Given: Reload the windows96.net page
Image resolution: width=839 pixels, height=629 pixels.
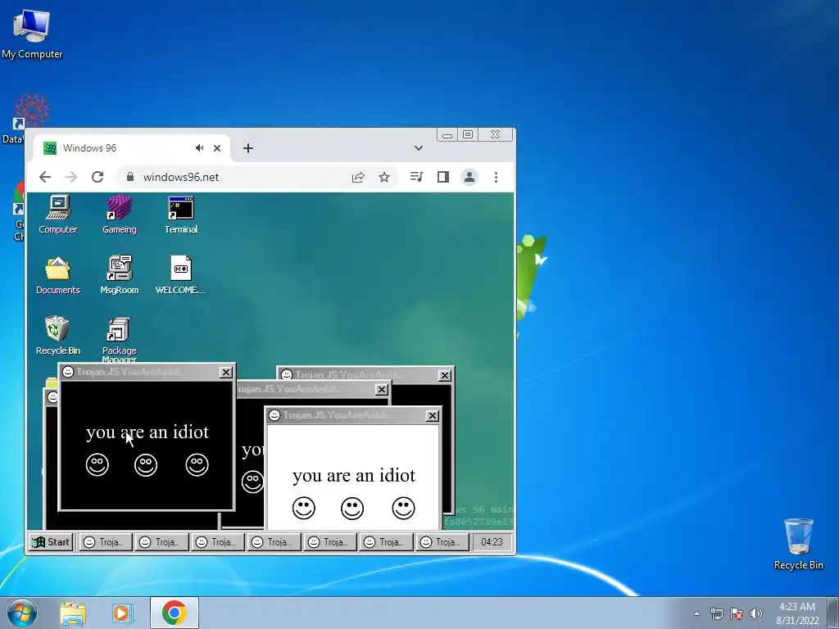Looking at the screenshot, I should 98,177.
